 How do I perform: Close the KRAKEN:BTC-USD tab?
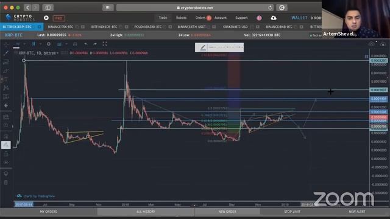258,27
